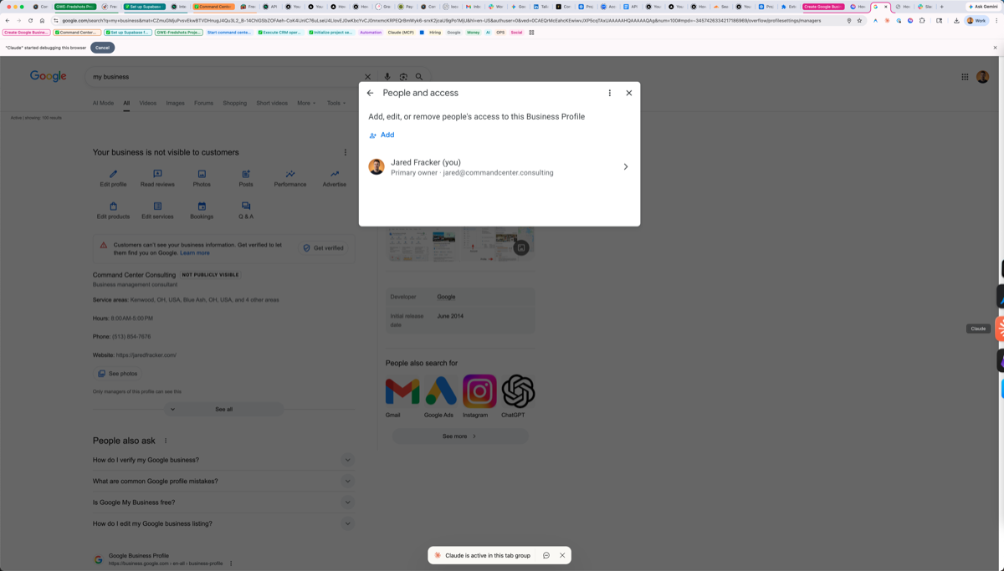Click Add to grant profile access

point(382,135)
